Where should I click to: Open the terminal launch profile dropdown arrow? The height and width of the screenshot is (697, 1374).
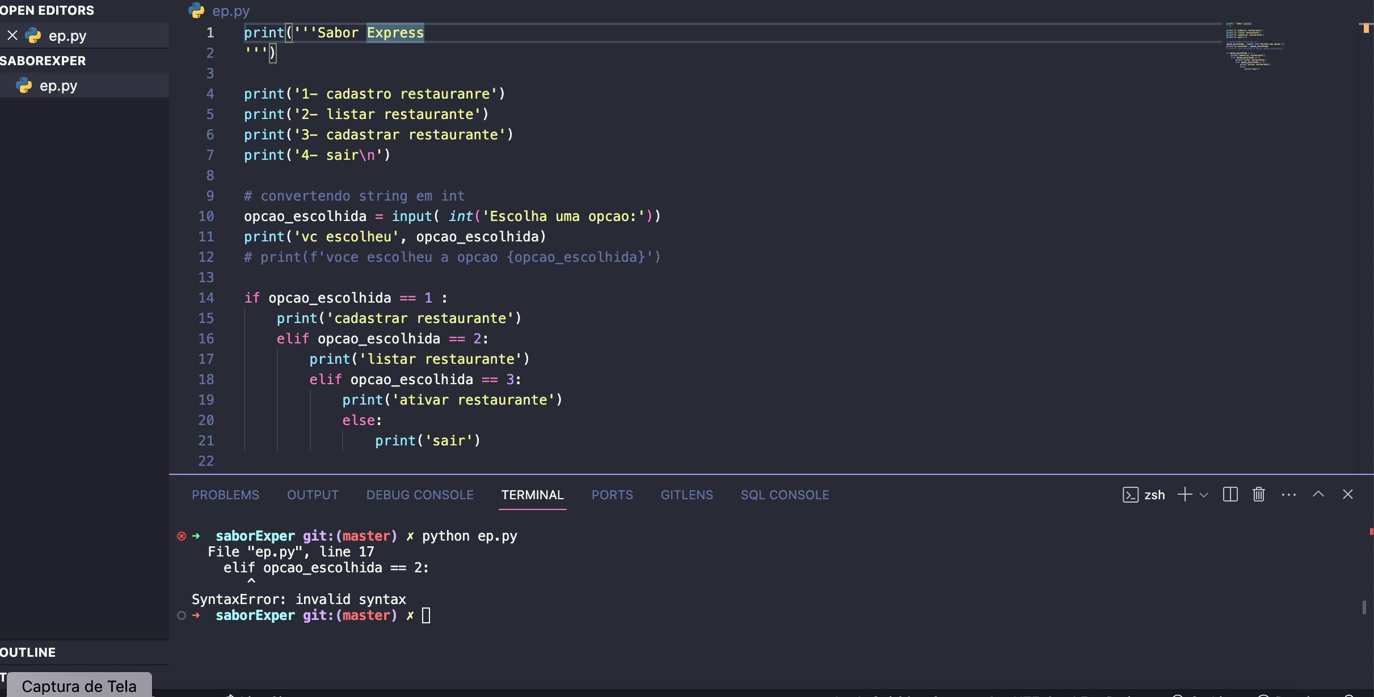click(x=1204, y=495)
